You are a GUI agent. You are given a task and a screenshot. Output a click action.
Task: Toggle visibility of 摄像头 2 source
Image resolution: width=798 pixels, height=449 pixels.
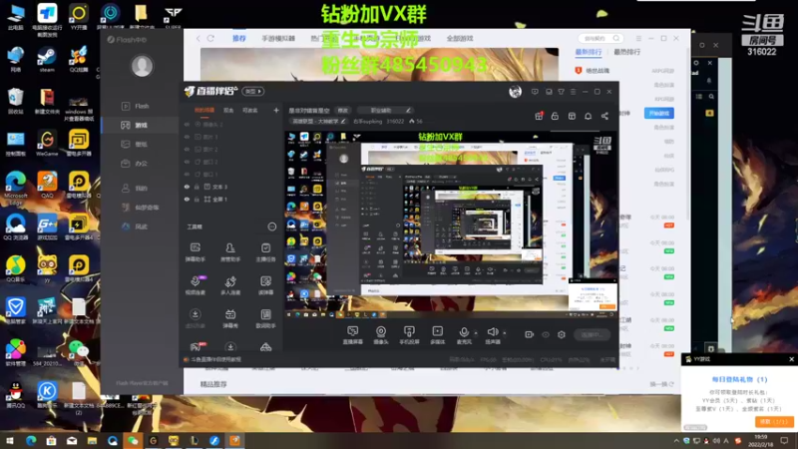[x=187, y=124]
